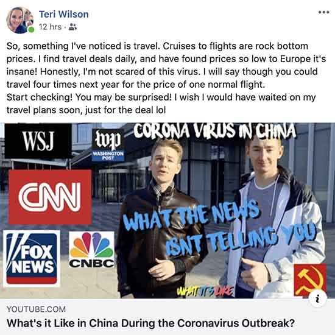The width and height of the screenshot is (335, 335).
Task: Click 'What the news isn't telling you' text
Action: pos(219,228)
